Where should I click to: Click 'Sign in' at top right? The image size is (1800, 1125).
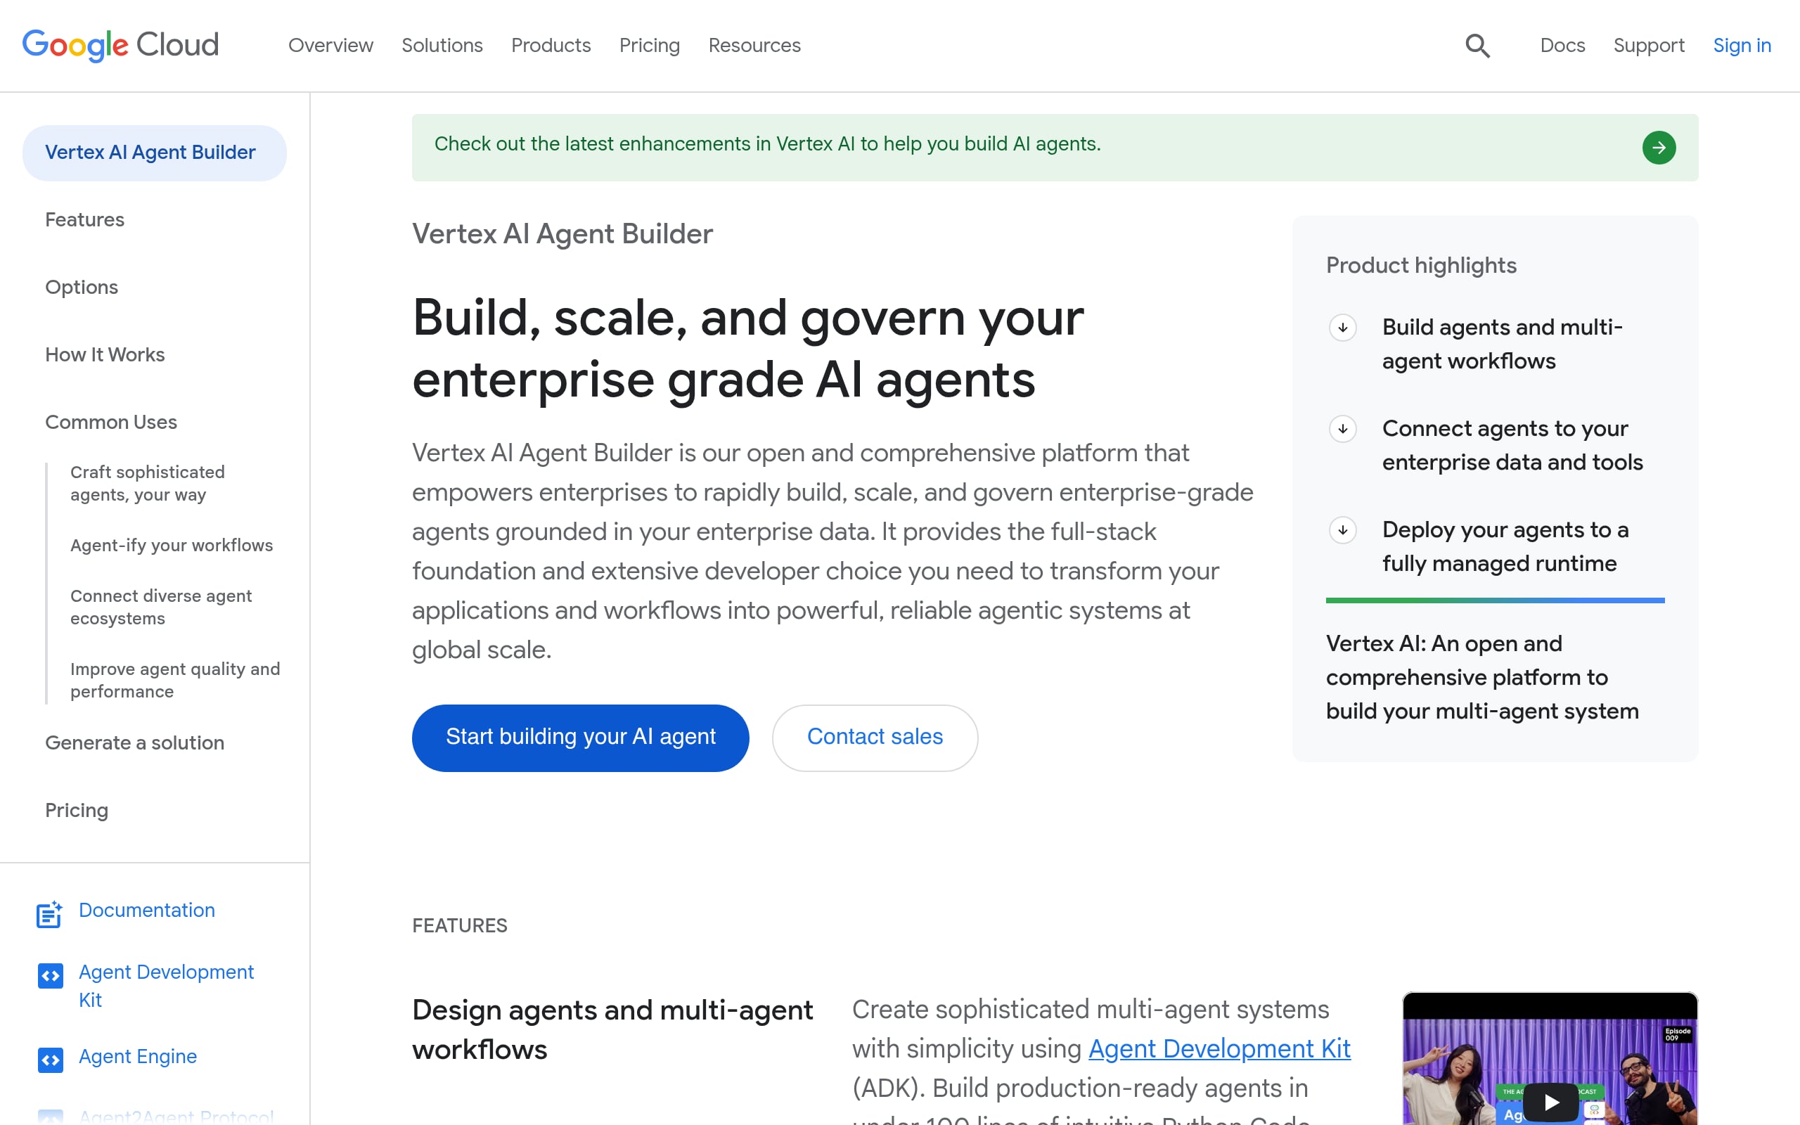point(1741,46)
